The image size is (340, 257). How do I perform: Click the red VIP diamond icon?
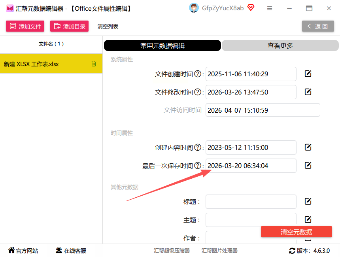251,8
